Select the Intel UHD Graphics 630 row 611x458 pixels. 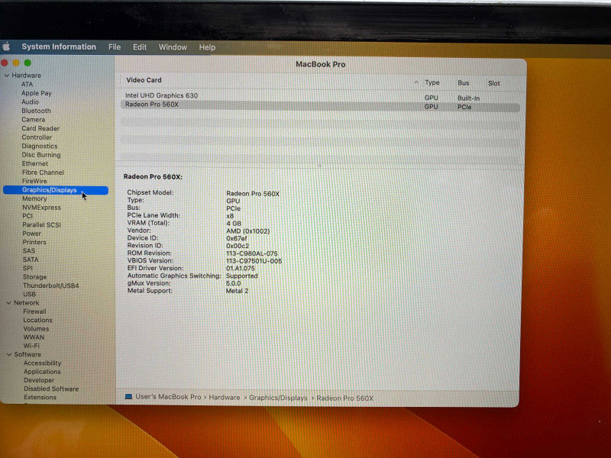tap(320, 96)
